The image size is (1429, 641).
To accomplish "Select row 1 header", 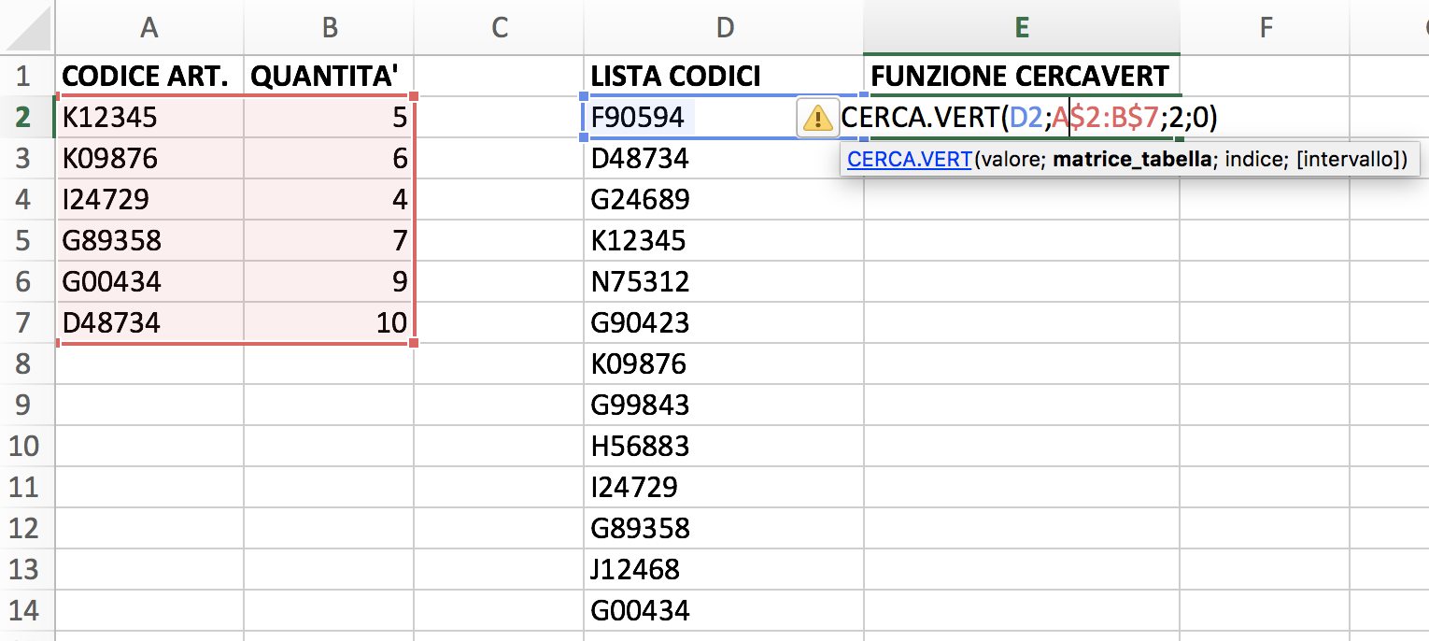I will (27, 76).
